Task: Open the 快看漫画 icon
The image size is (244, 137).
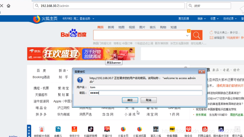Action: (x=172, y=129)
